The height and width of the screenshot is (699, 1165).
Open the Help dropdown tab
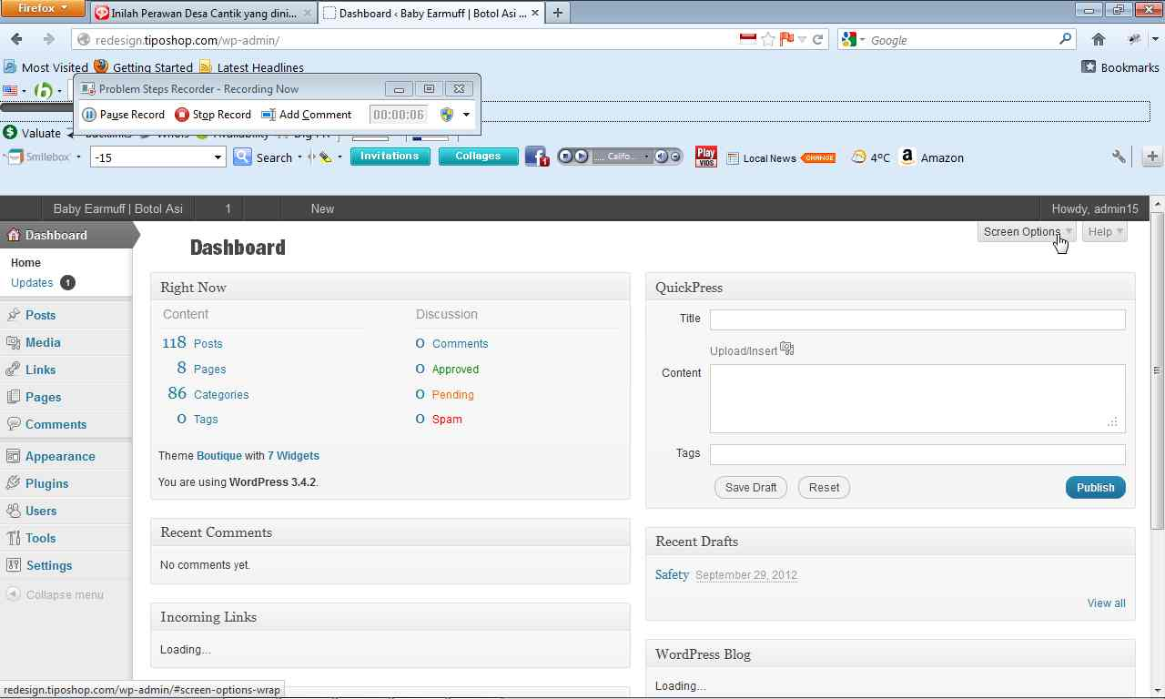[x=1105, y=232]
